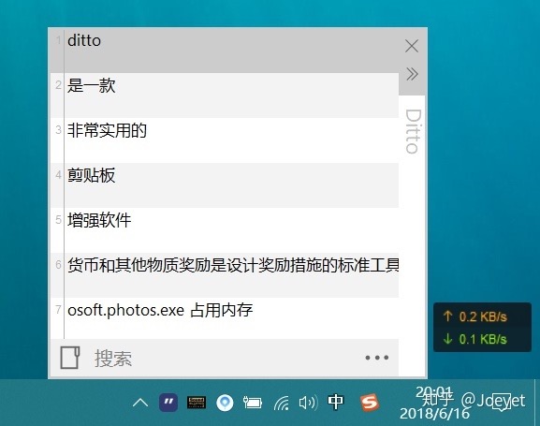
Task: Open the battery power status icon
Action: [253, 403]
